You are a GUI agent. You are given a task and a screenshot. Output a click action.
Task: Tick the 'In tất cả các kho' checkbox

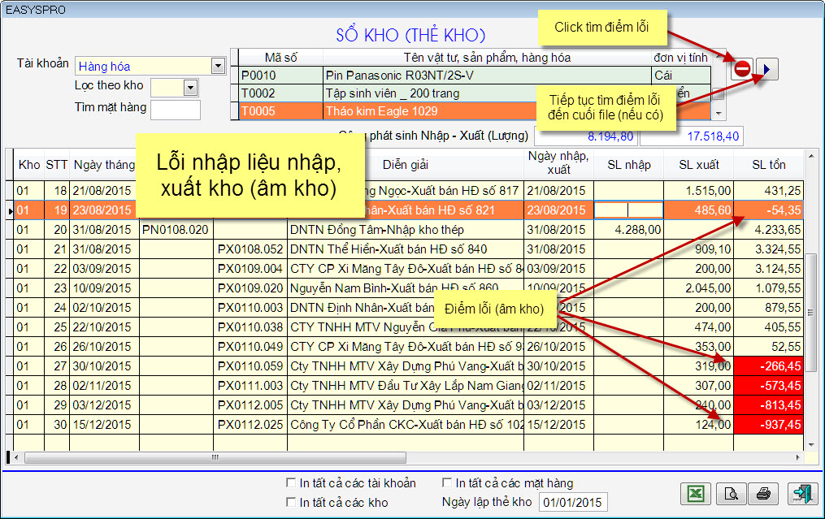(x=291, y=503)
